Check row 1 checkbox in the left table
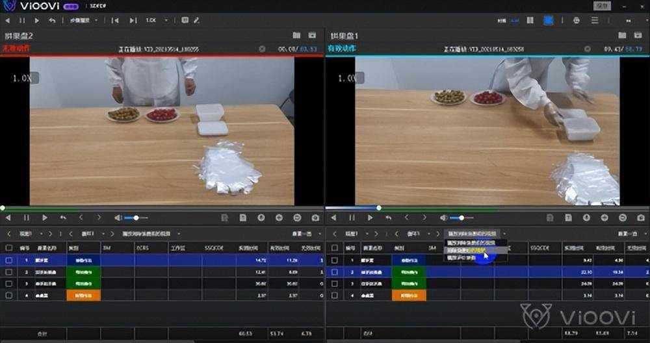The height and width of the screenshot is (343, 650). [8, 260]
